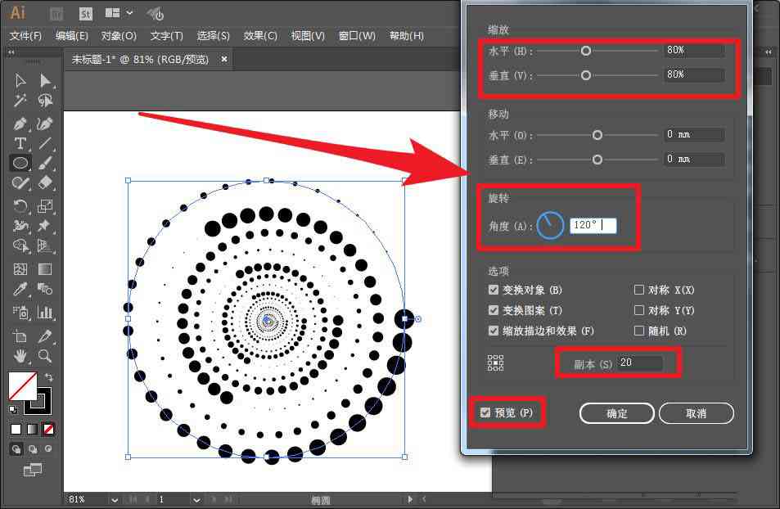Screen dimensions: 780x509
Task: Toggle the 预览 (P) preview checkbox
Action: point(485,412)
